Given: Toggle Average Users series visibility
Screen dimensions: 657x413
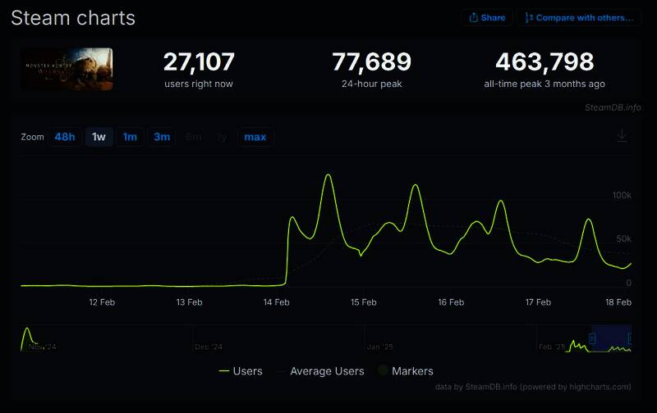Looking at the screenshot, I should (x=319, y=371).
